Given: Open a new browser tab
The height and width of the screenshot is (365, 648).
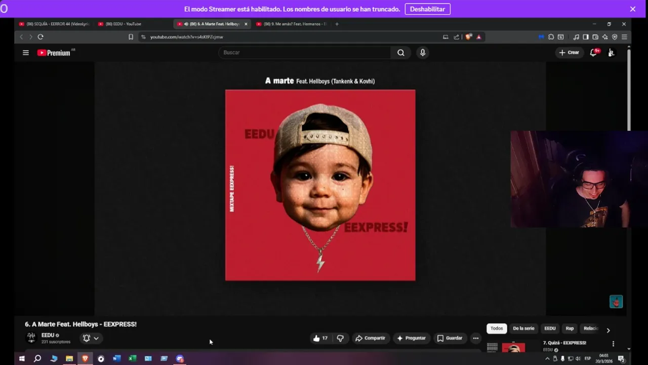Looking at the screenshot, I should tap(337, 24).
